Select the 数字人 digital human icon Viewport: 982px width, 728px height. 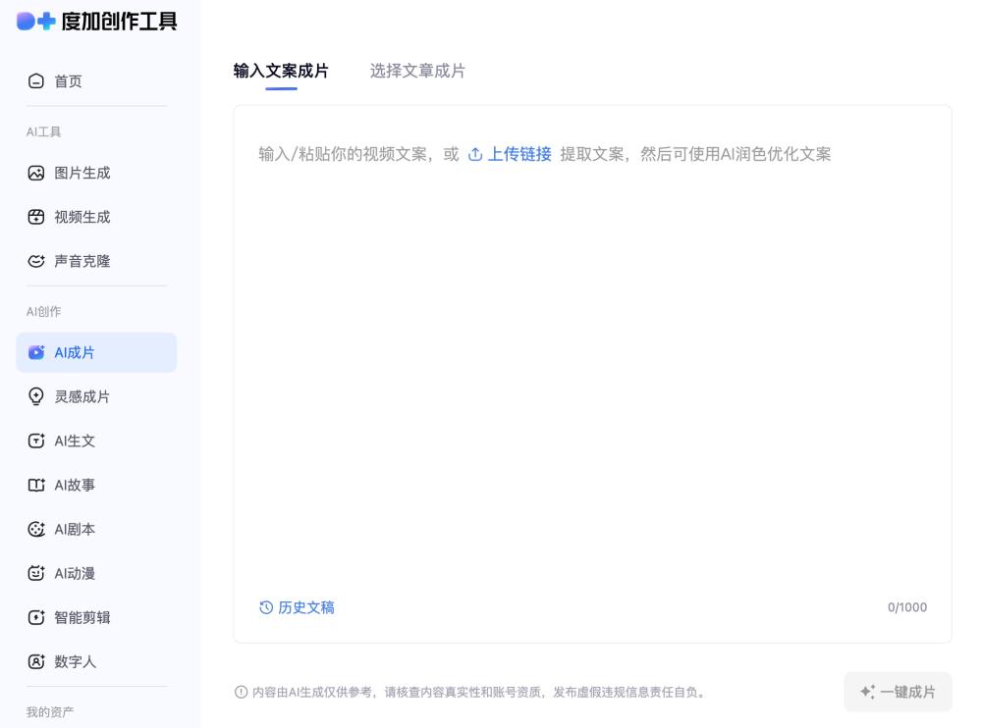tap(36, 661)
